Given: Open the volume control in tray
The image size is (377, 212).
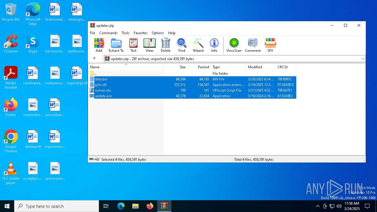Looking at the screenshot, I should (x=339, y=206).
